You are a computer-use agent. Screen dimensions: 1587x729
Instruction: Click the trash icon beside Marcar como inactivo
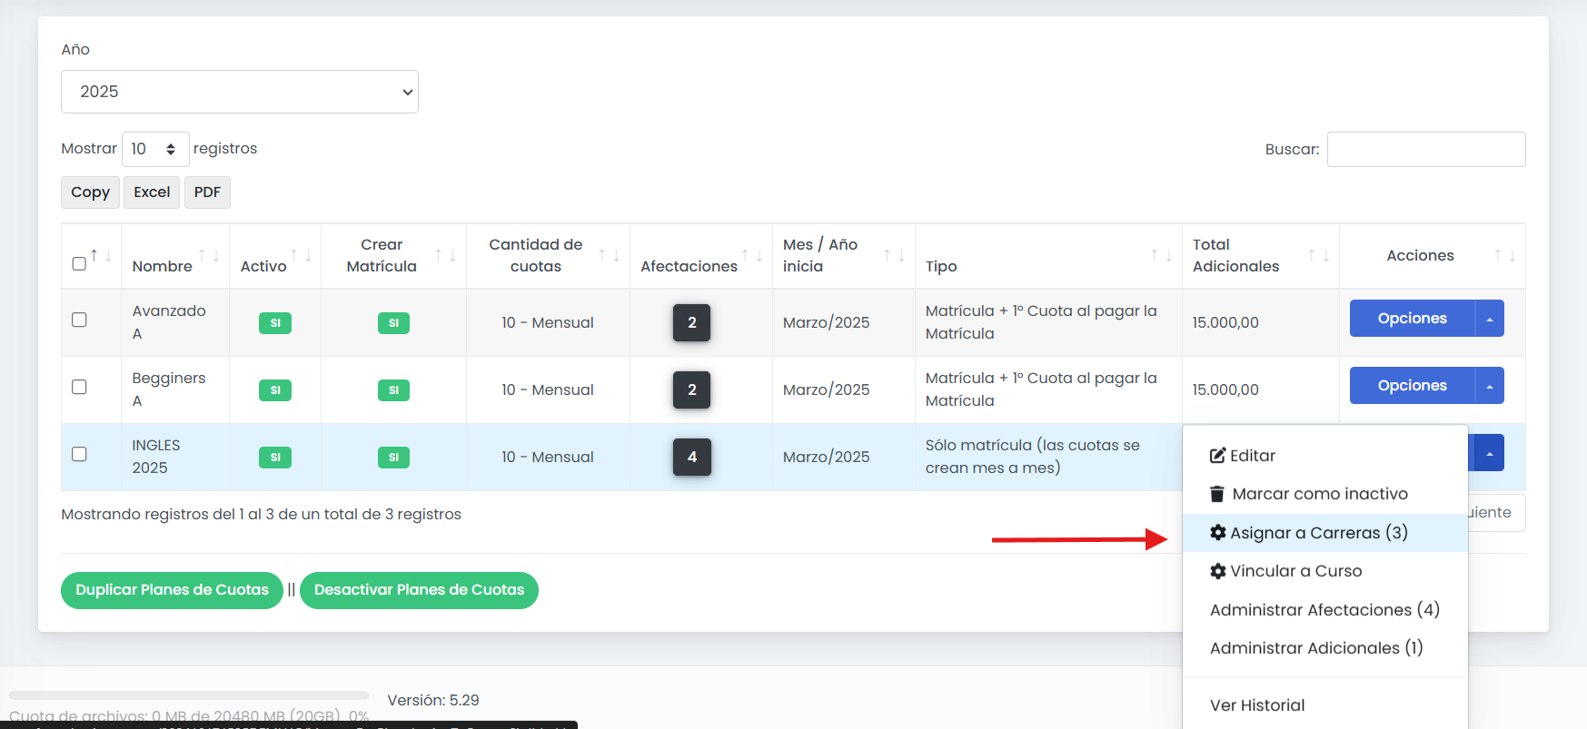(x=1217, y=494)
